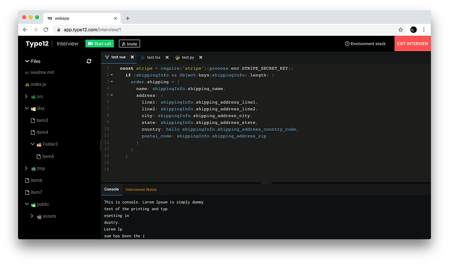This screenshot has width=449, height=265.
Task: Click the src folder icon
Action: (34, 97)
